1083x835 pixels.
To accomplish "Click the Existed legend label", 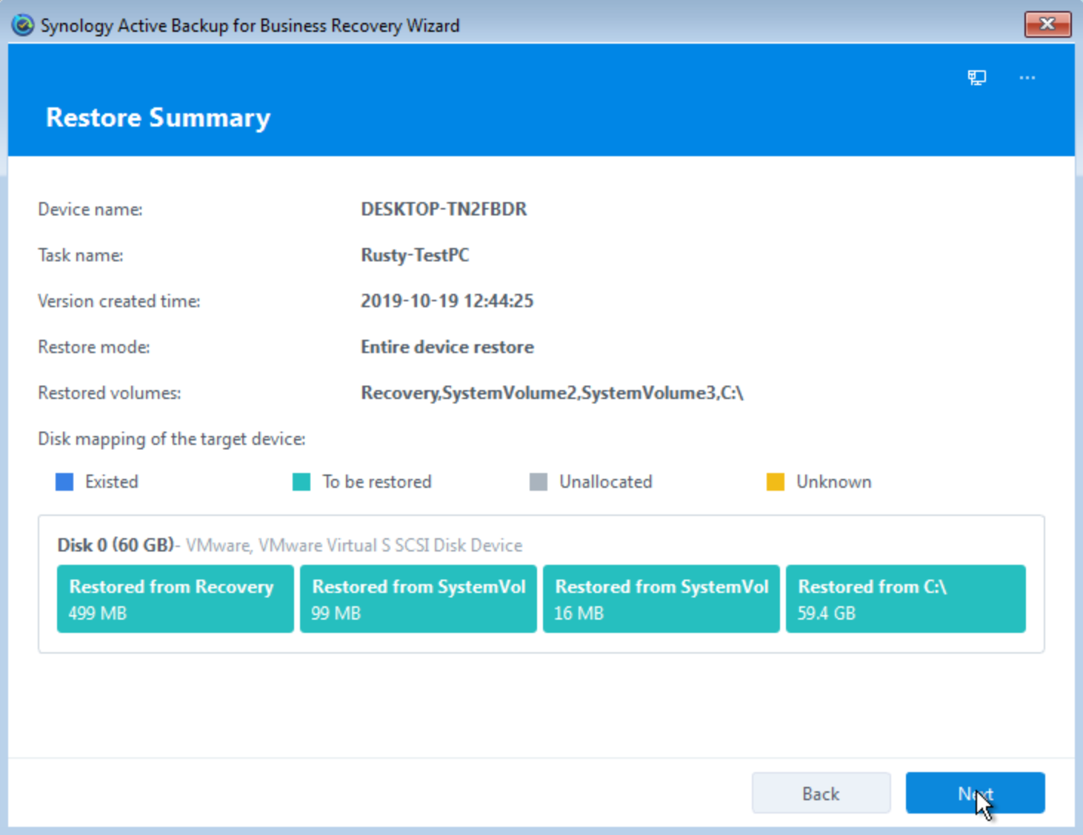I will [112, 482].
